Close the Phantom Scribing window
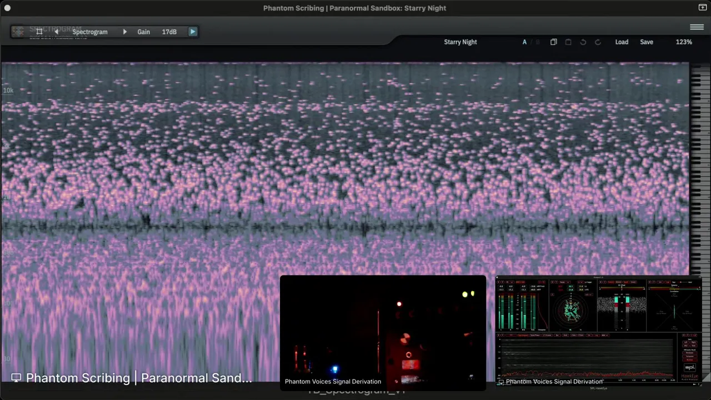711x400 pixels. point(7,8)
